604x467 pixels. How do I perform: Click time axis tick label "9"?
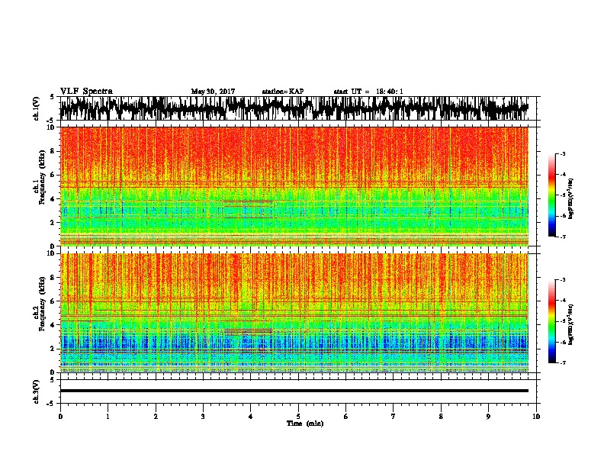489,417
